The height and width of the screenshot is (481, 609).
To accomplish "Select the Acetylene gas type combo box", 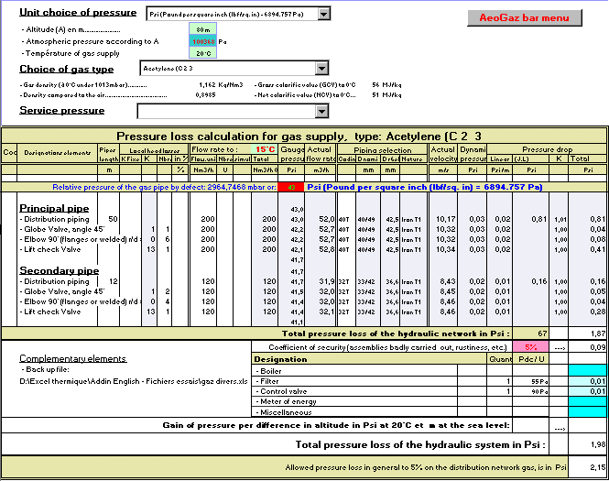I will pos(234,69).
